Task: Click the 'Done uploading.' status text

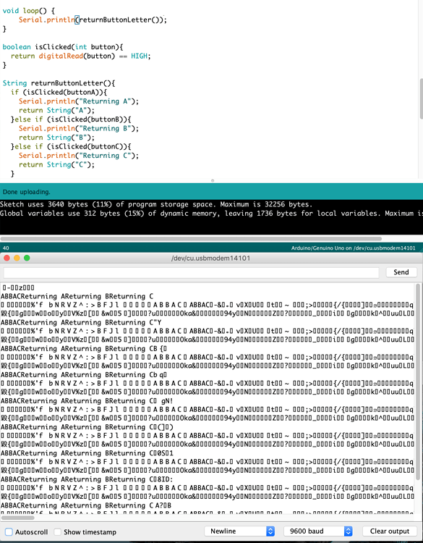Action: click(x=26, y=192)
